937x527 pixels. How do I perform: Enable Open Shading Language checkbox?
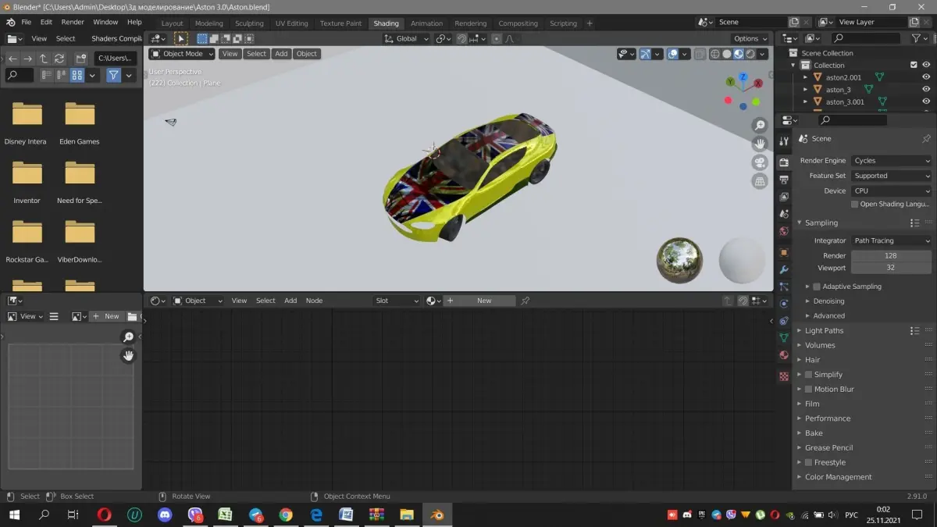855,205
